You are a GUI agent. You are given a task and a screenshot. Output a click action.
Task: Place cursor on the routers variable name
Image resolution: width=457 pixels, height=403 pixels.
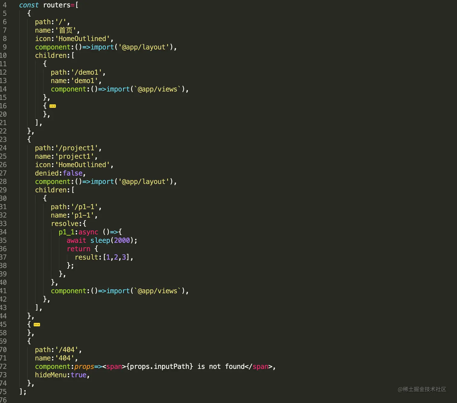pos(57,5)
